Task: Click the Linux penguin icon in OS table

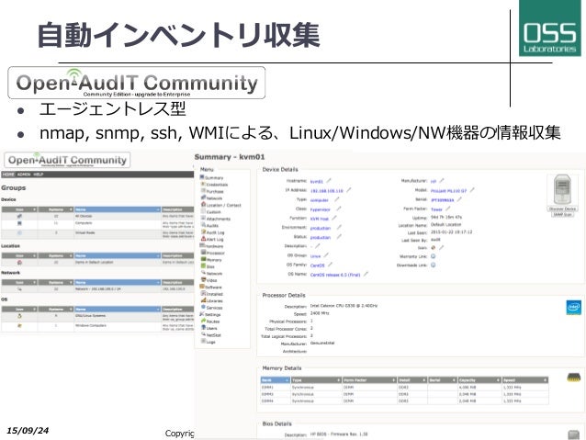Action: 19,316
